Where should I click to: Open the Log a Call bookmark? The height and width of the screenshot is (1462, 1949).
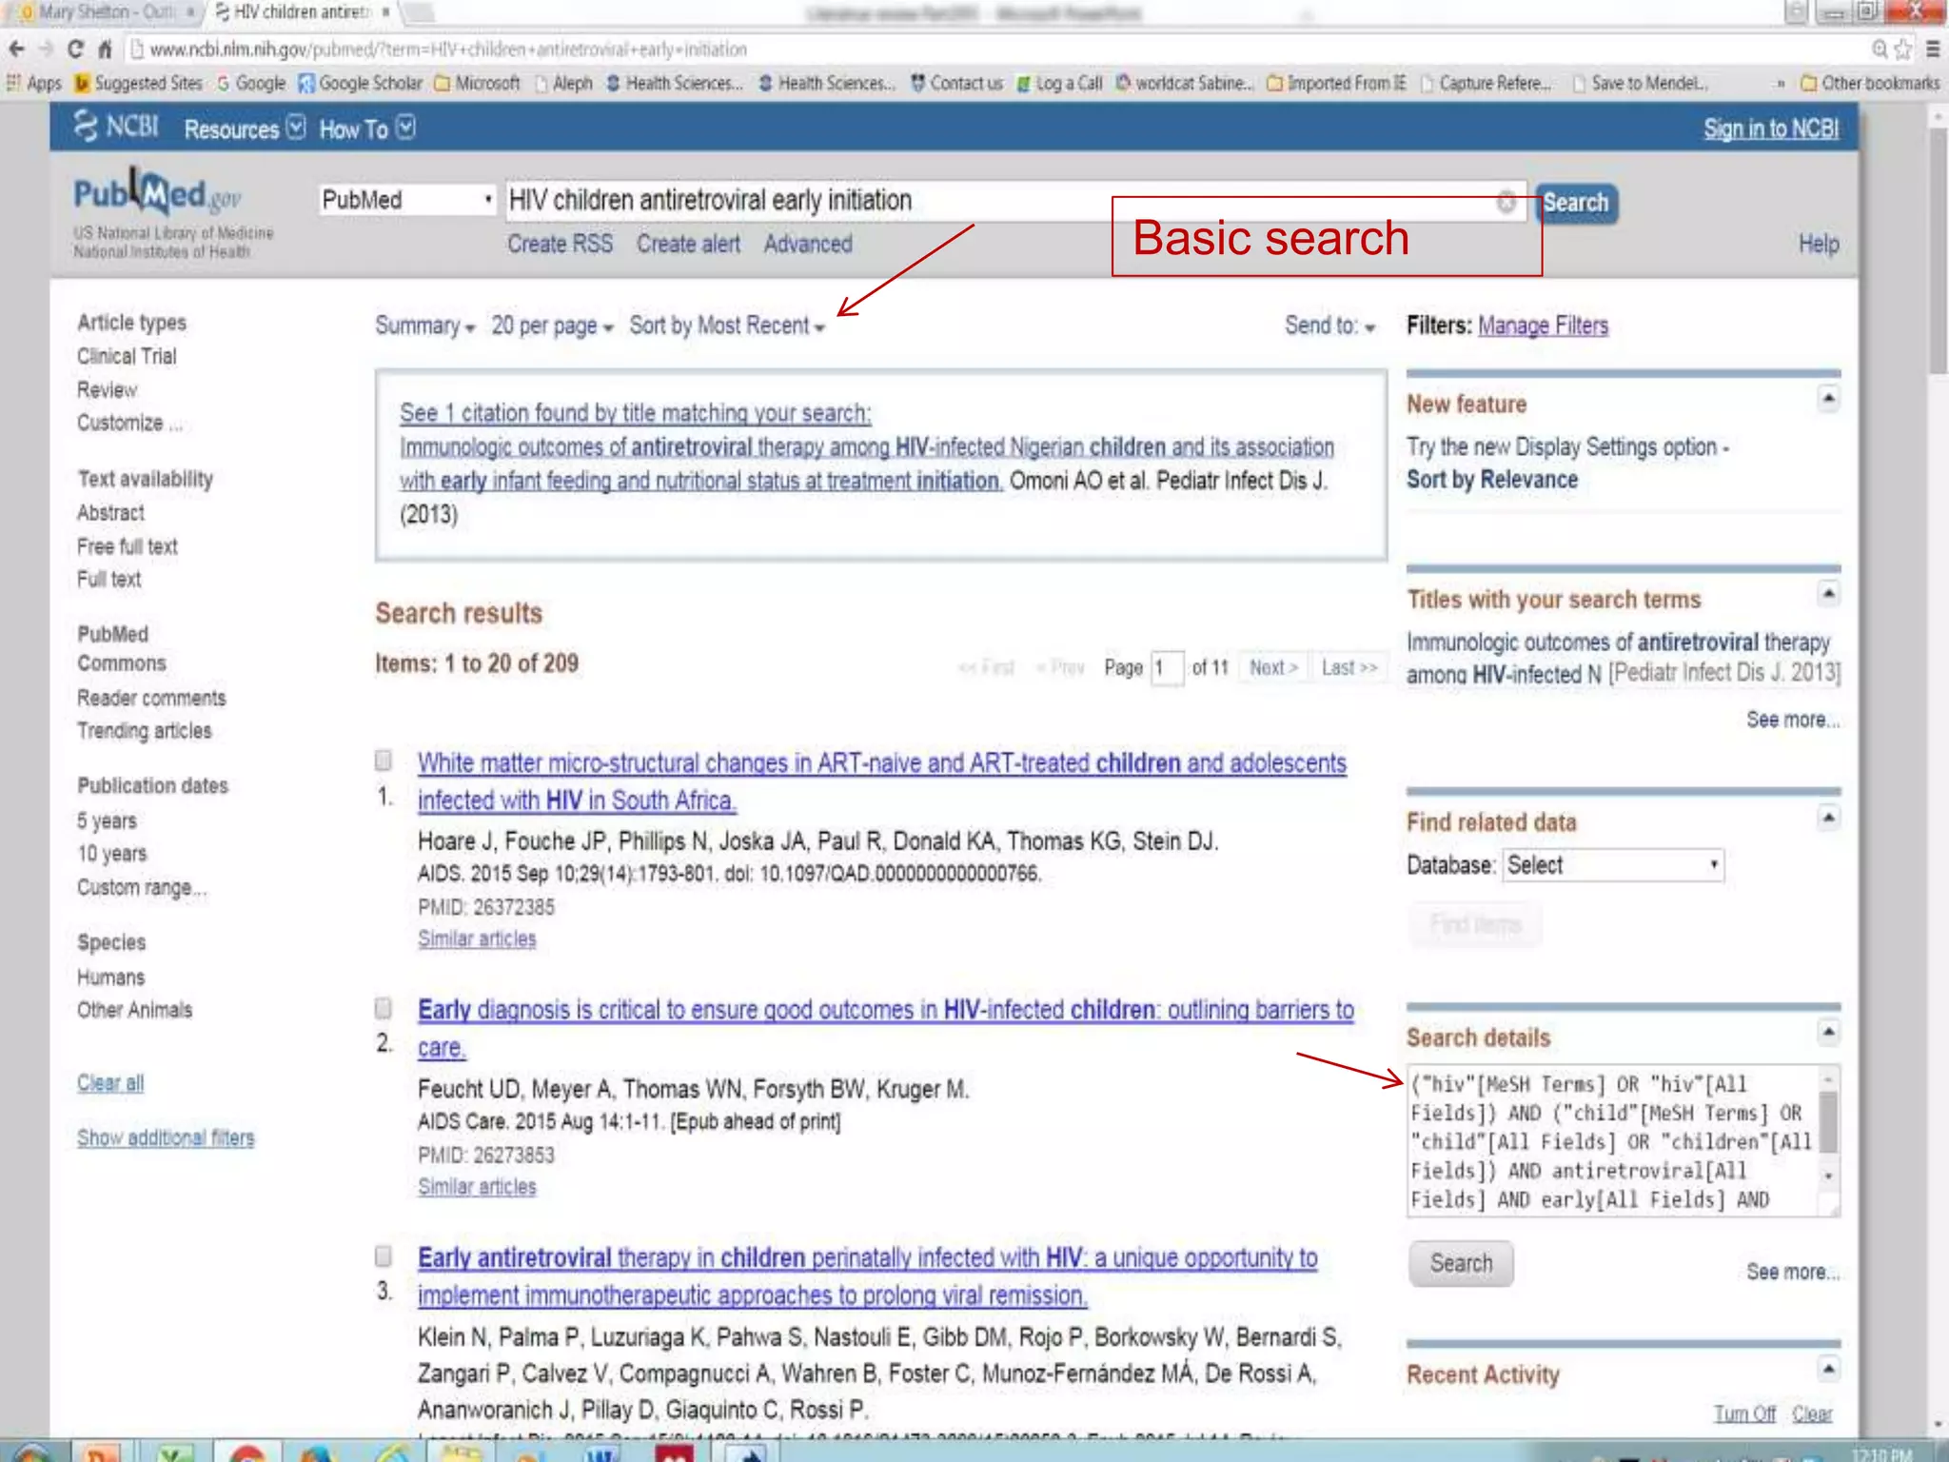tap(1059, 84)
